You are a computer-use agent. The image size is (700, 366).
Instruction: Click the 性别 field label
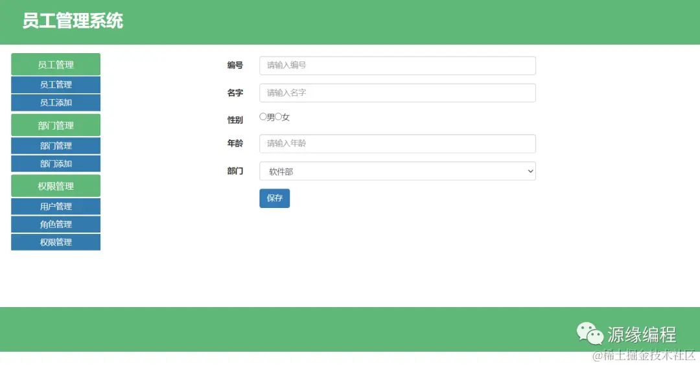235,120
